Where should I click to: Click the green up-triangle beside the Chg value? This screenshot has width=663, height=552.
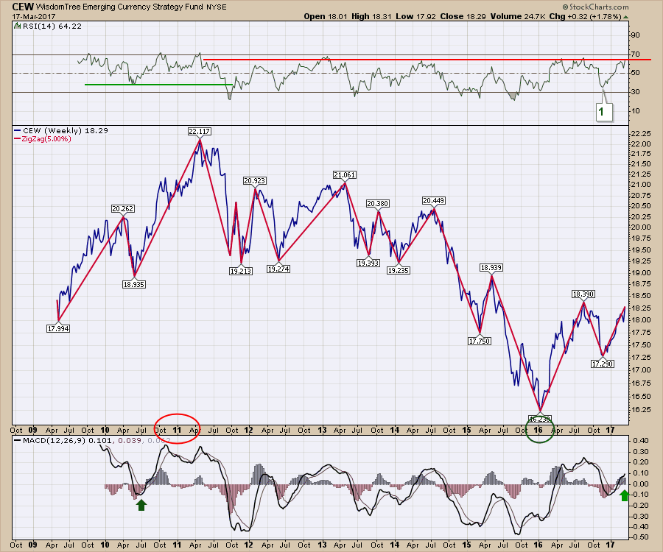click(625, 17)
